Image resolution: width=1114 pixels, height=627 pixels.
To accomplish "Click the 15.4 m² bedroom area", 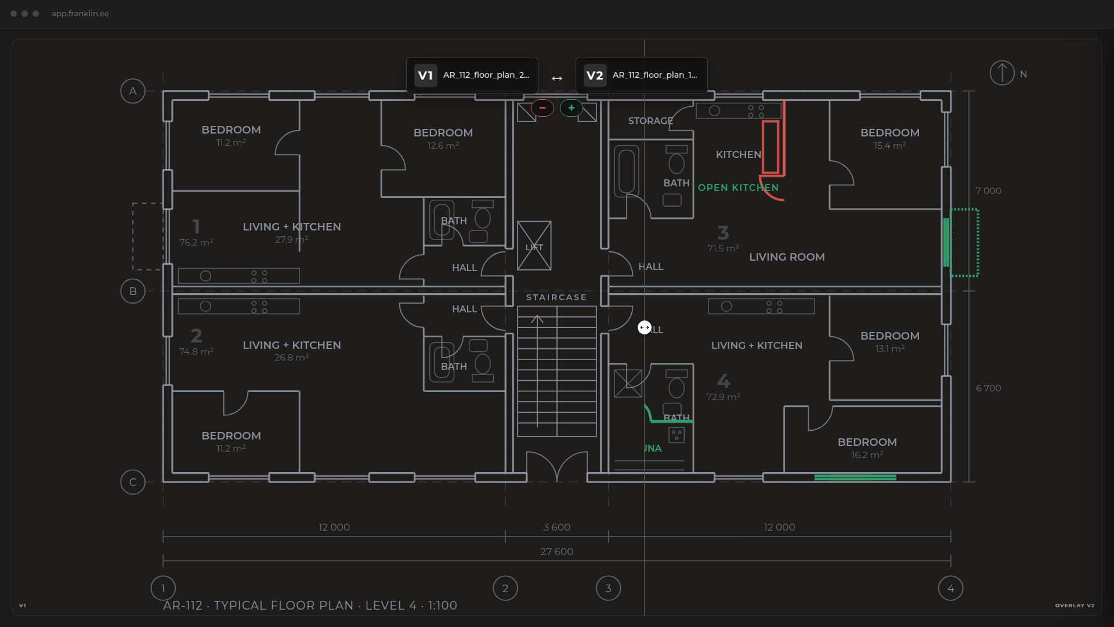I will point(890,146).
